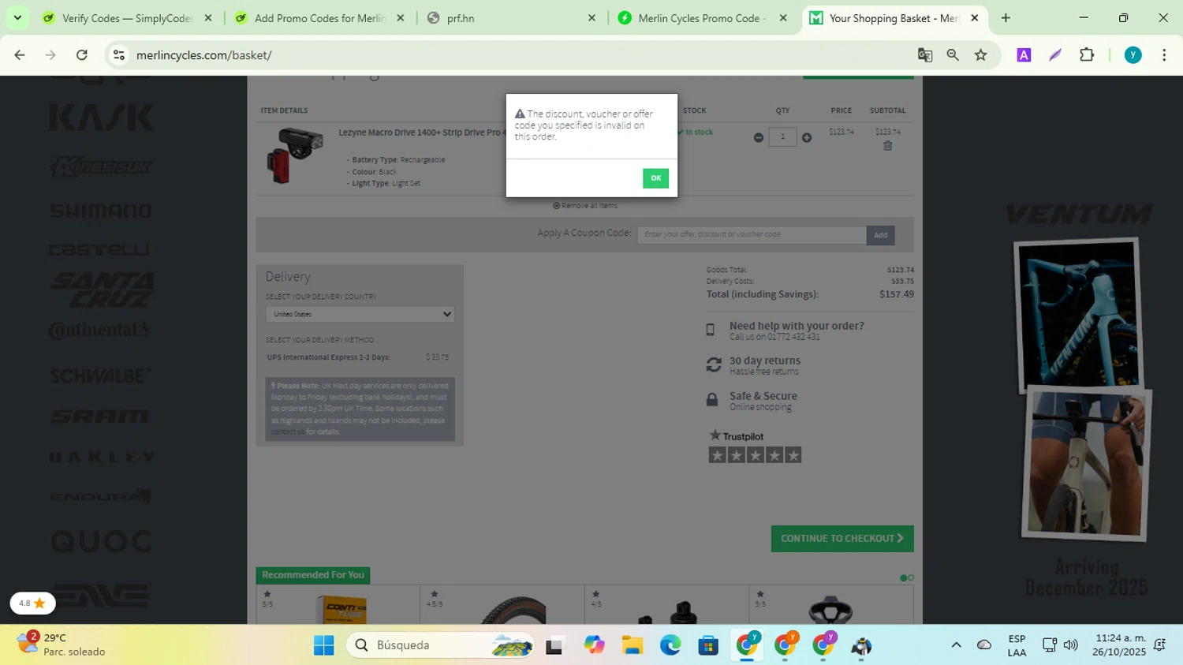
Task: Click the site information icon in address bar
Action: (119, 55)
